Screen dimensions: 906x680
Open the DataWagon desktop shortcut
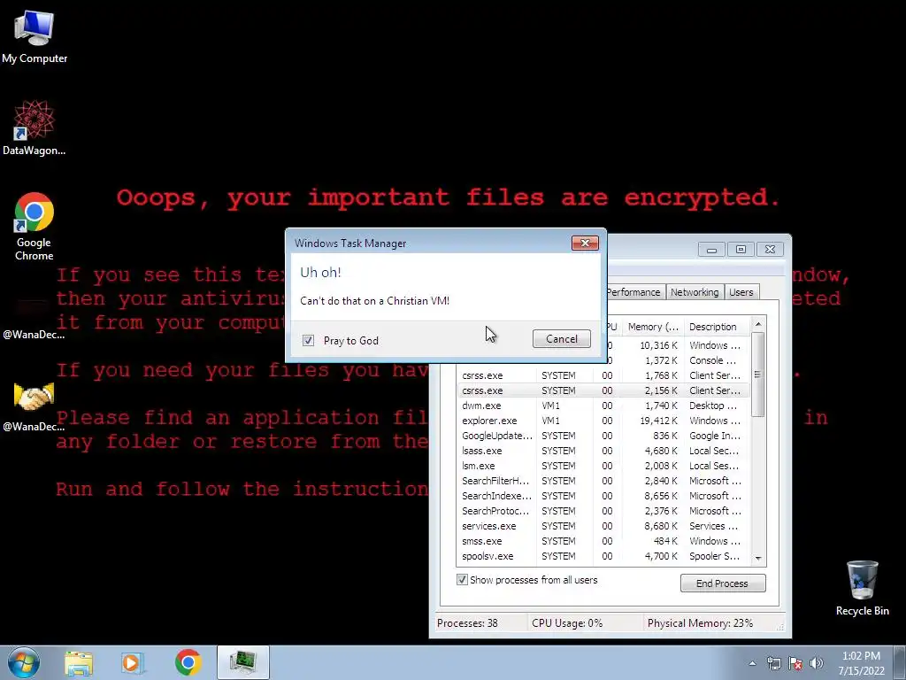point(35,127)
